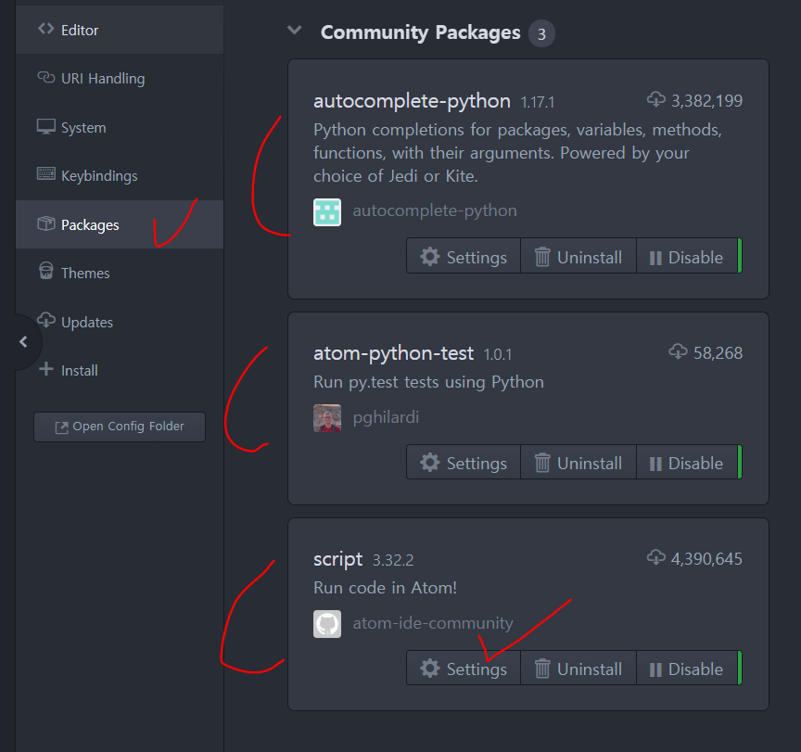Click the cloud download icon beside 3,382,199
This screenshot has width=801, height=752.
pyautogui.click(x=656, y=99)
